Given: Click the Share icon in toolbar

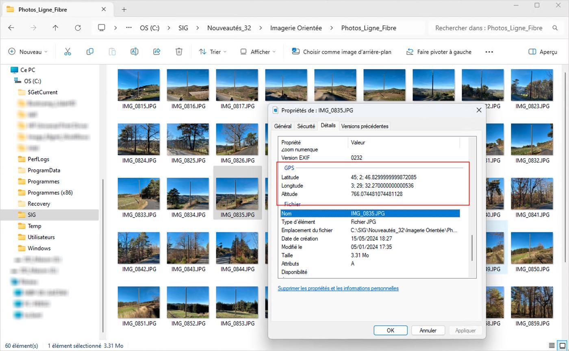Looking at the screenshot, I should pyautogui.click(x=156, y=52).
